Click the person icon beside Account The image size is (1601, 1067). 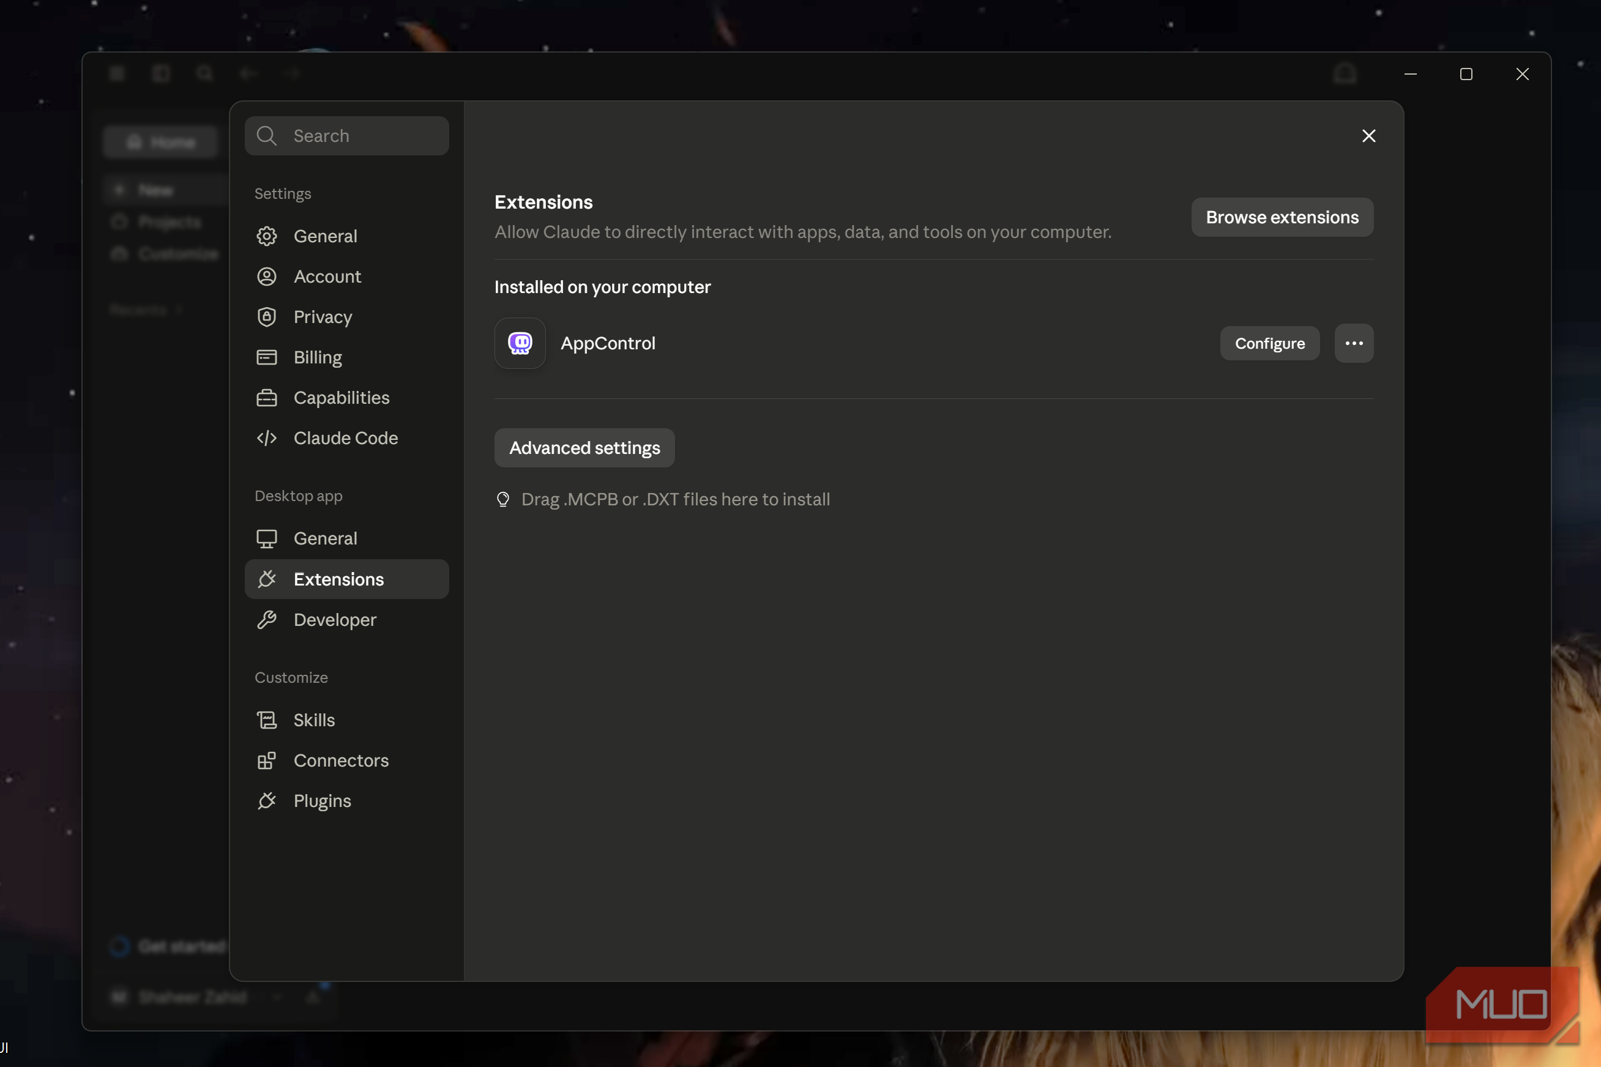(266, 277)
